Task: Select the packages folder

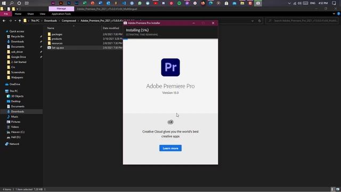Action: 57,34
